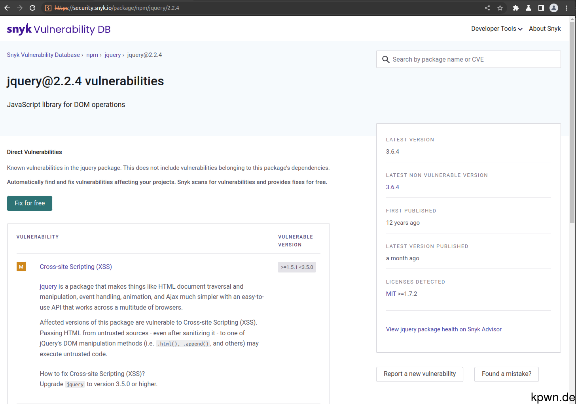Viewport: 576px width, 404px height.
Task: Select About Snyk in the navigation
Action: [545, 28]
